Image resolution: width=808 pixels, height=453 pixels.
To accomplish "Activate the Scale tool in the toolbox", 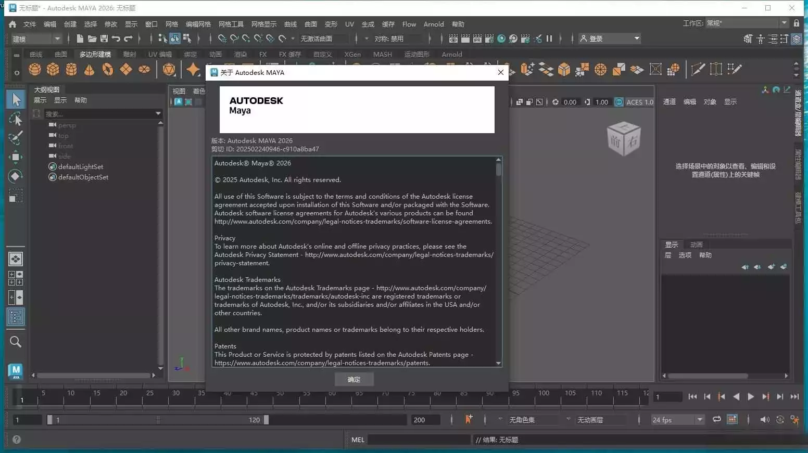I will 16,196.
